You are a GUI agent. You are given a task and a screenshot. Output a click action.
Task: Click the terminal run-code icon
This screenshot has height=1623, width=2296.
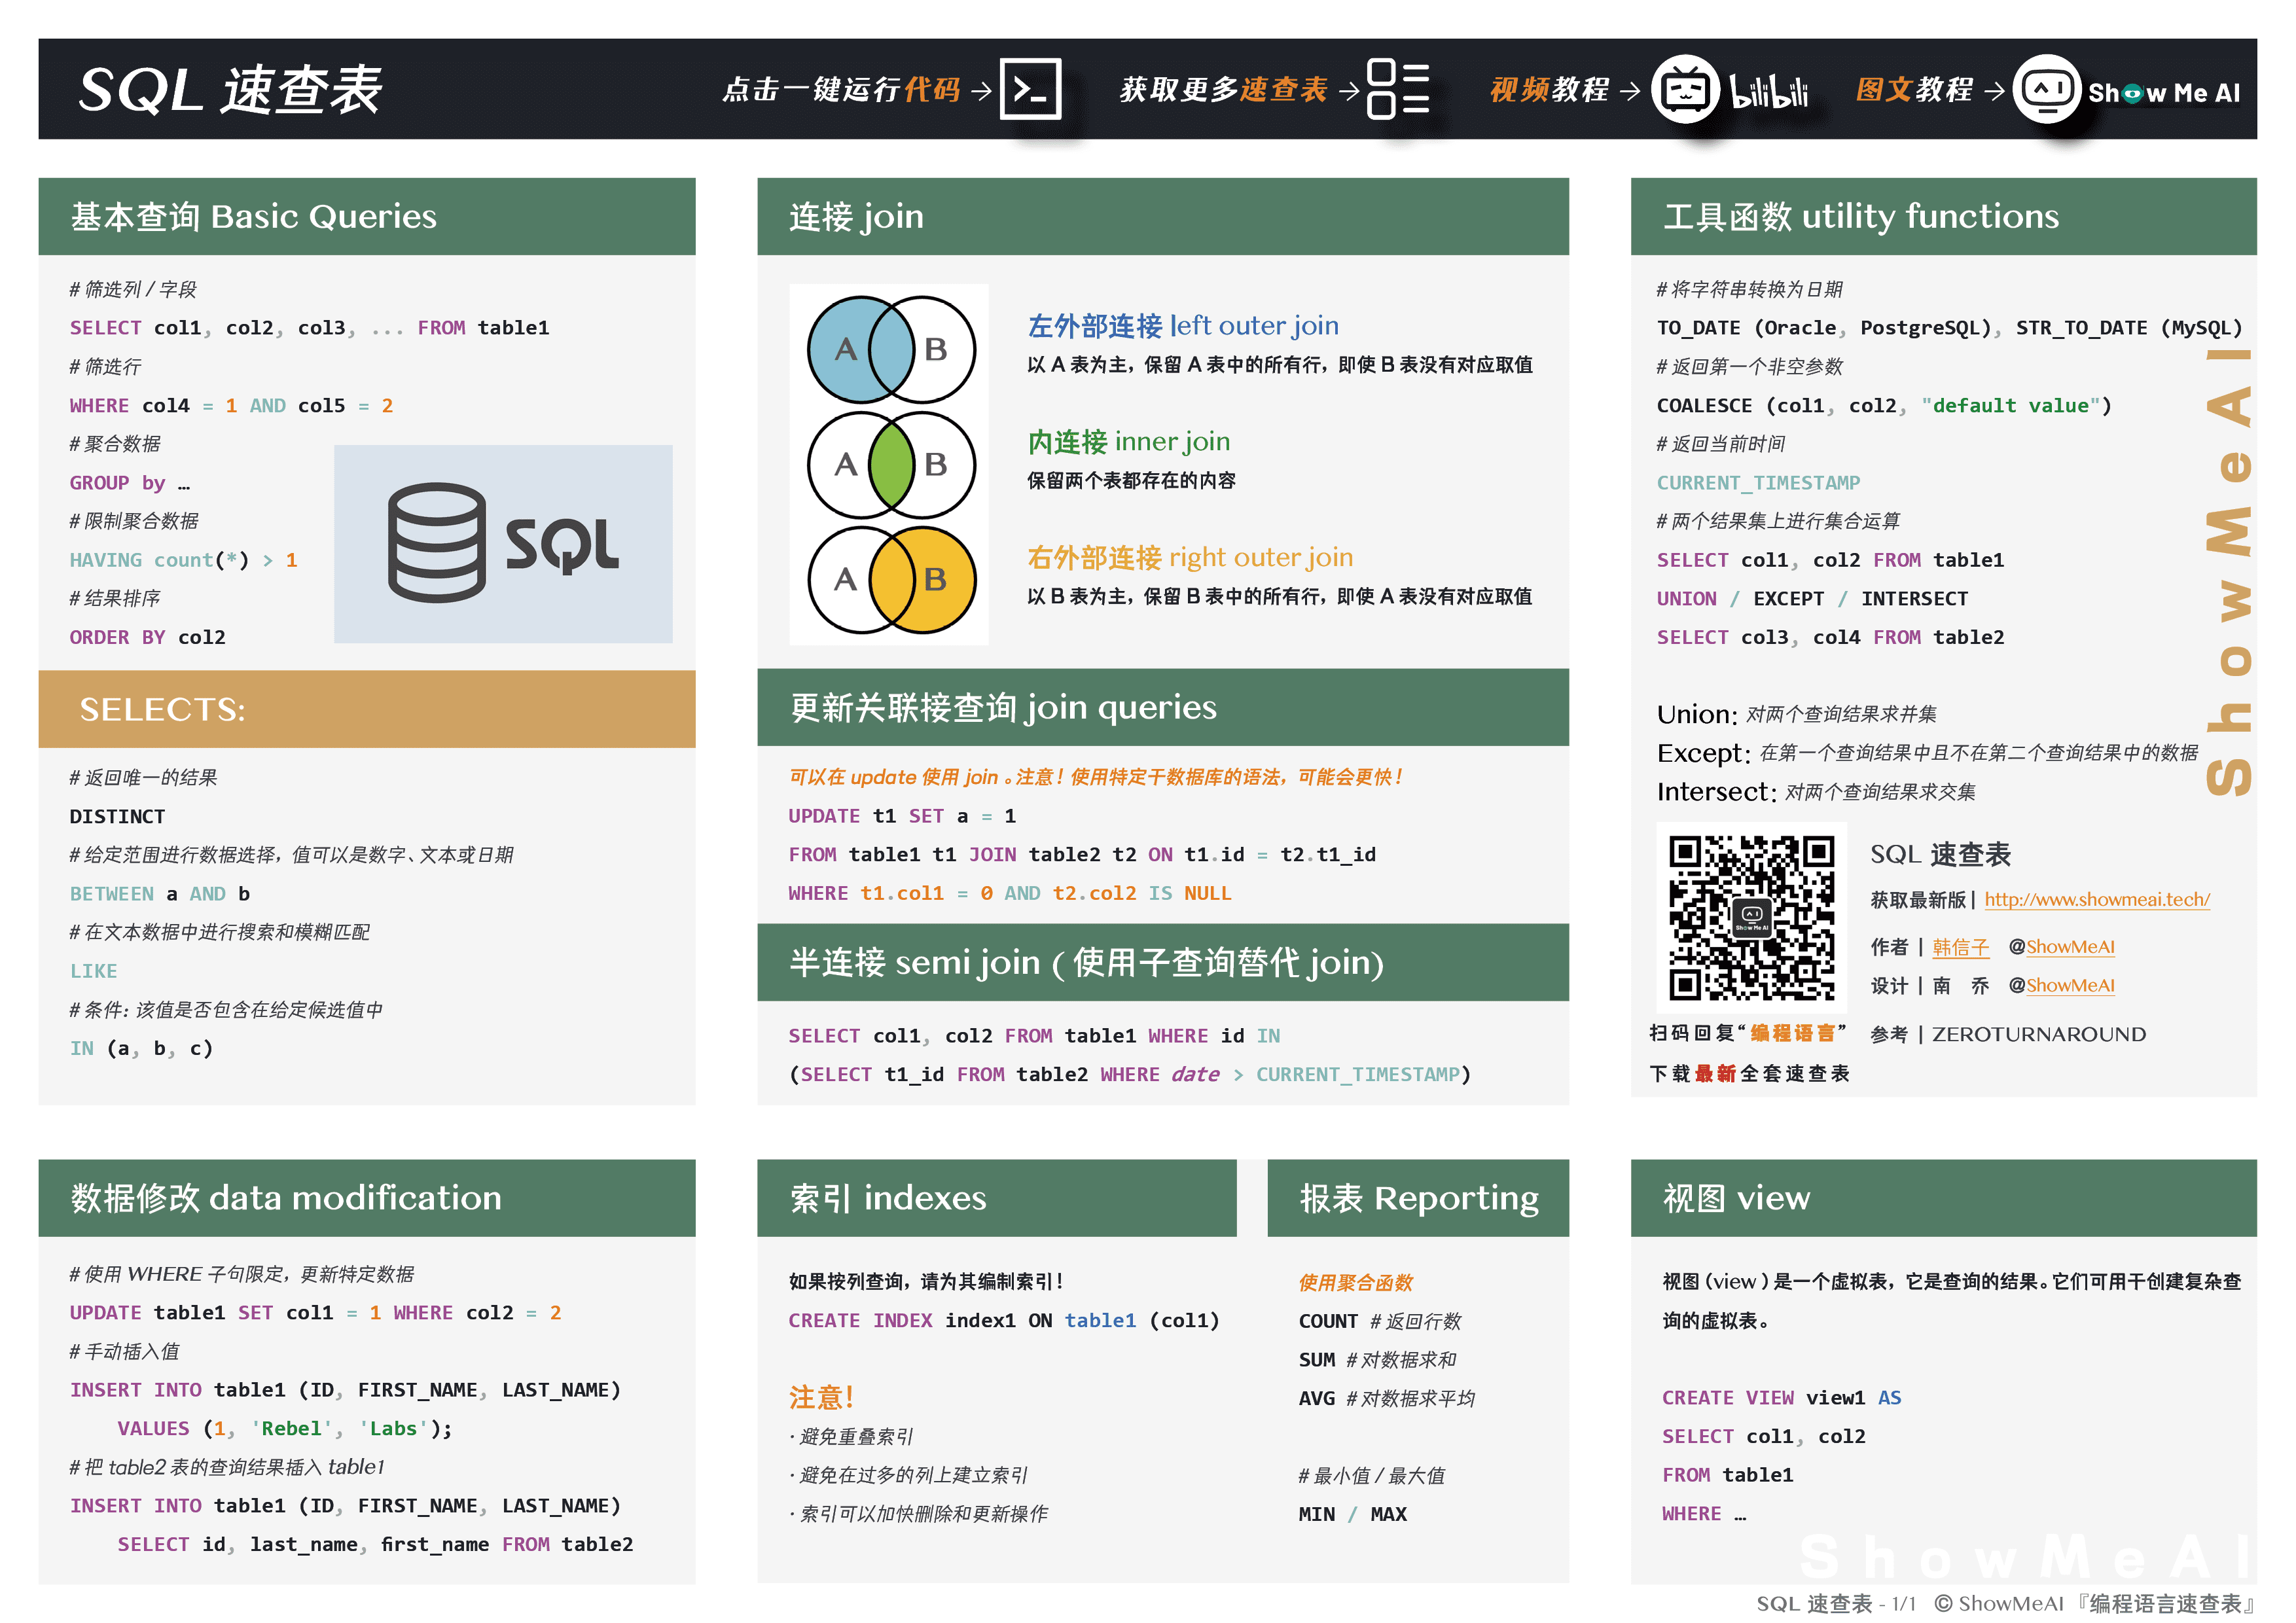coord(1030,90)
